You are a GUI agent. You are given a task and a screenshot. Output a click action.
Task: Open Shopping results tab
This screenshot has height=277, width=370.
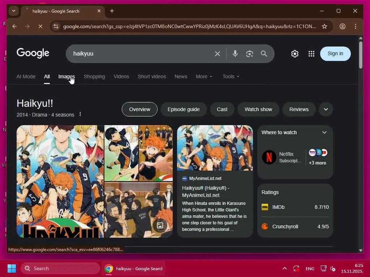click(x=94, y=76)
